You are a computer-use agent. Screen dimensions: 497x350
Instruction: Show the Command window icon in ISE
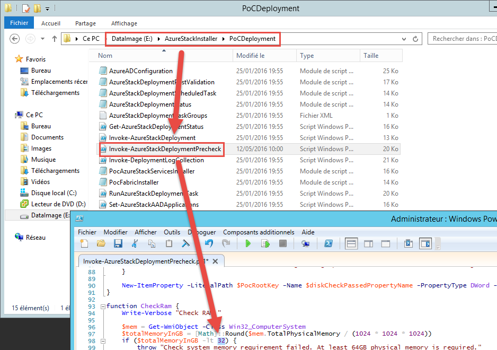pyautogui.click(x=408, y=244)
